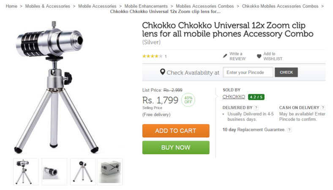
Task: Select the lens close-up thumbnail
Action: point(55,172)
